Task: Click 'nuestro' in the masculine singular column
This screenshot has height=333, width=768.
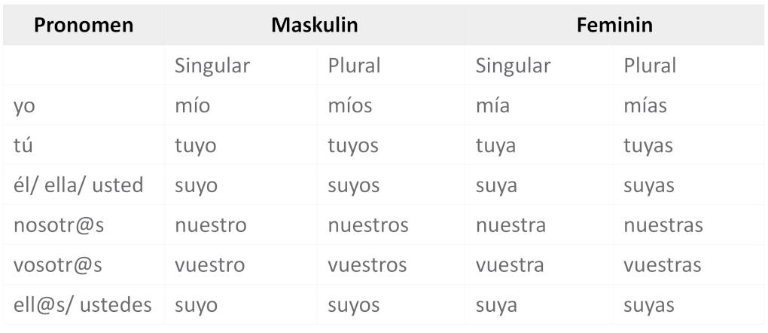Action: [210, 225]
